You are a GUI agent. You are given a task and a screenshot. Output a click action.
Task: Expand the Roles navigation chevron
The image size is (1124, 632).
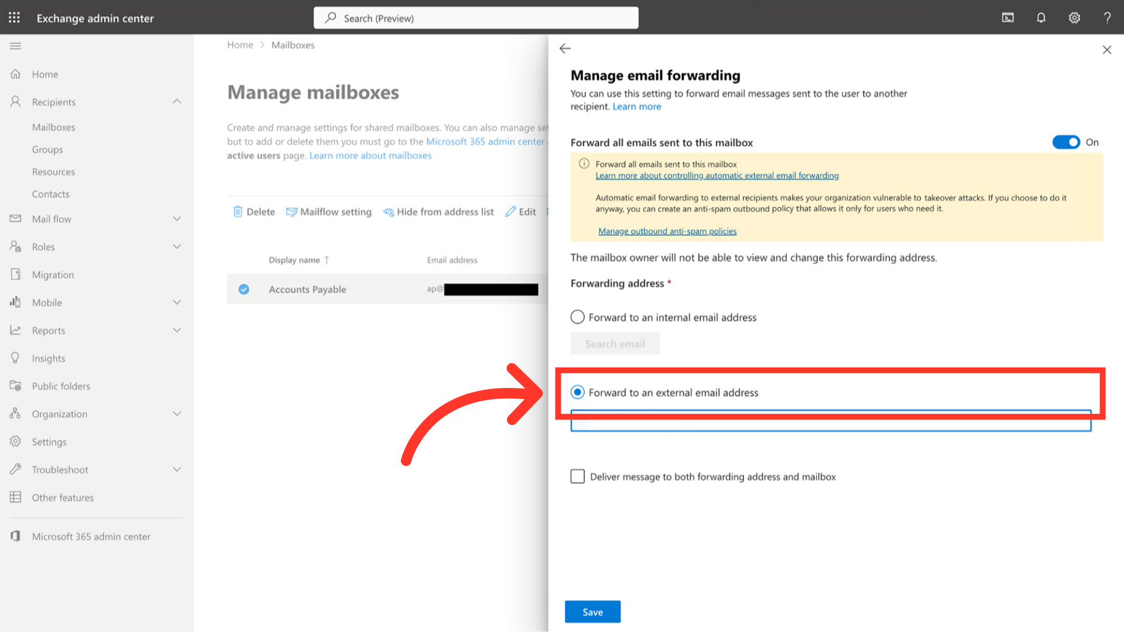[177, 247]
